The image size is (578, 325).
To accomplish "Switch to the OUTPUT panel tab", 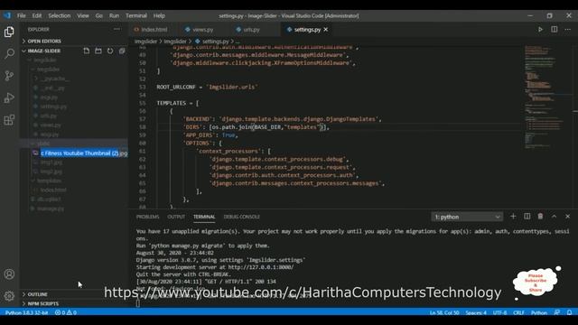I will 176,217.
